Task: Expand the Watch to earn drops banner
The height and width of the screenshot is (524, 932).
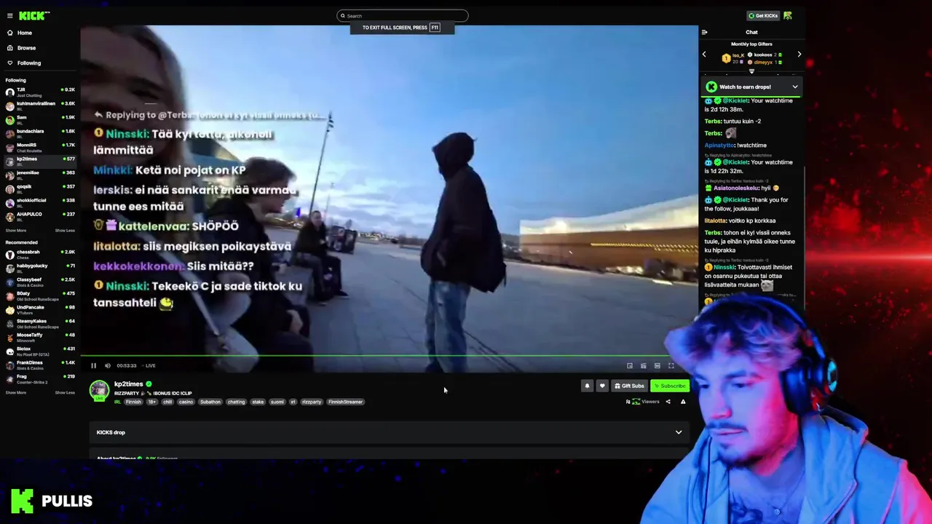Action: 752,87
